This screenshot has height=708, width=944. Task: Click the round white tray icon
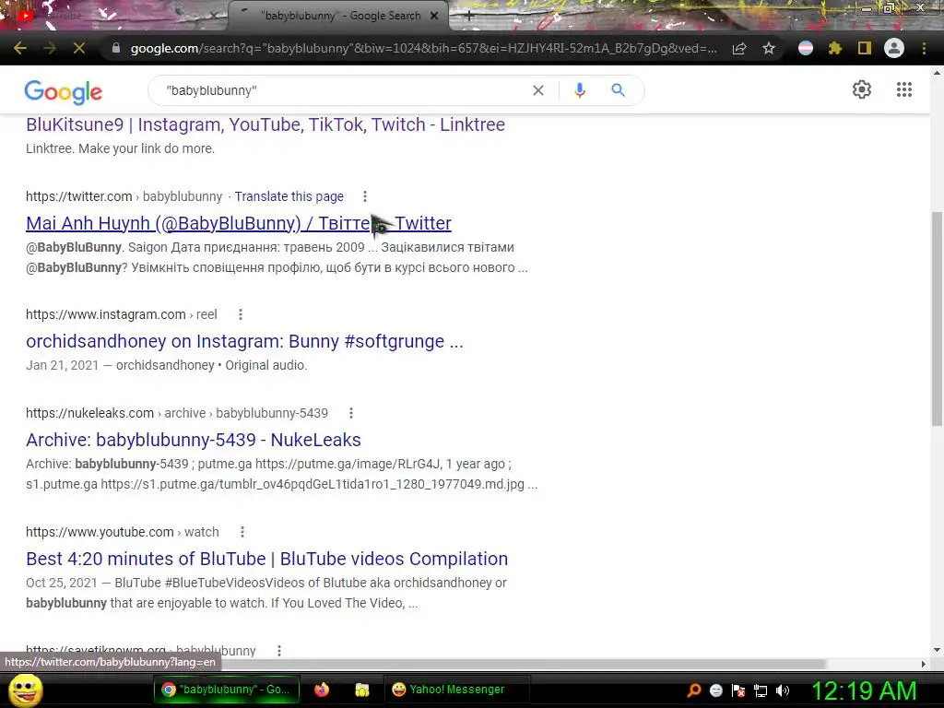pyautogui.click(x=715, y=690)
